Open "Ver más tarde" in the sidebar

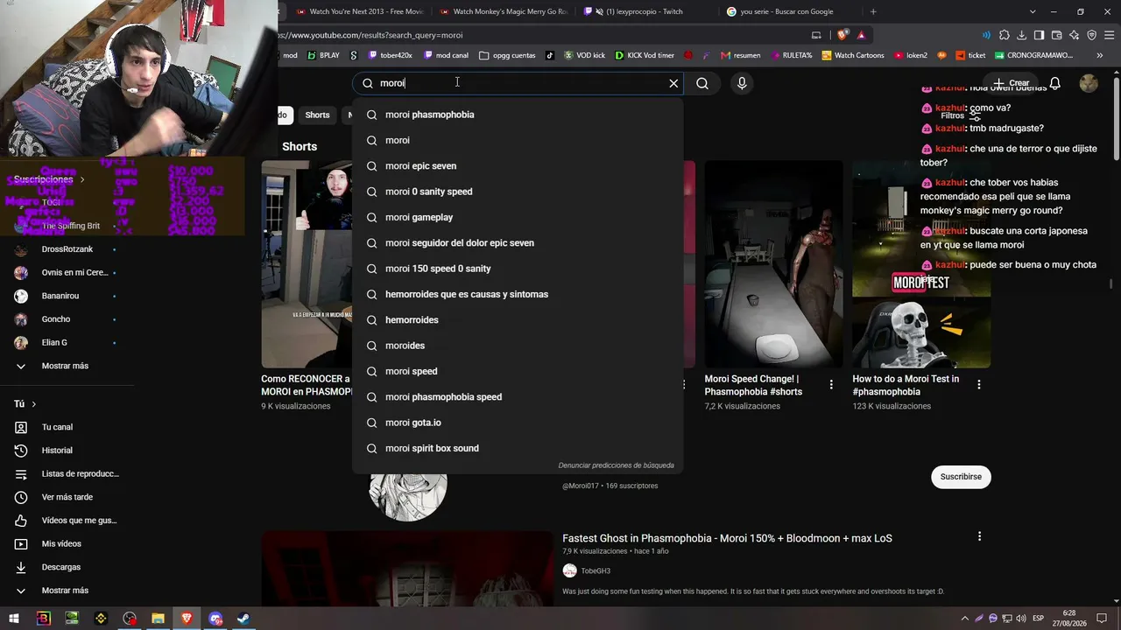click(67, 497)
